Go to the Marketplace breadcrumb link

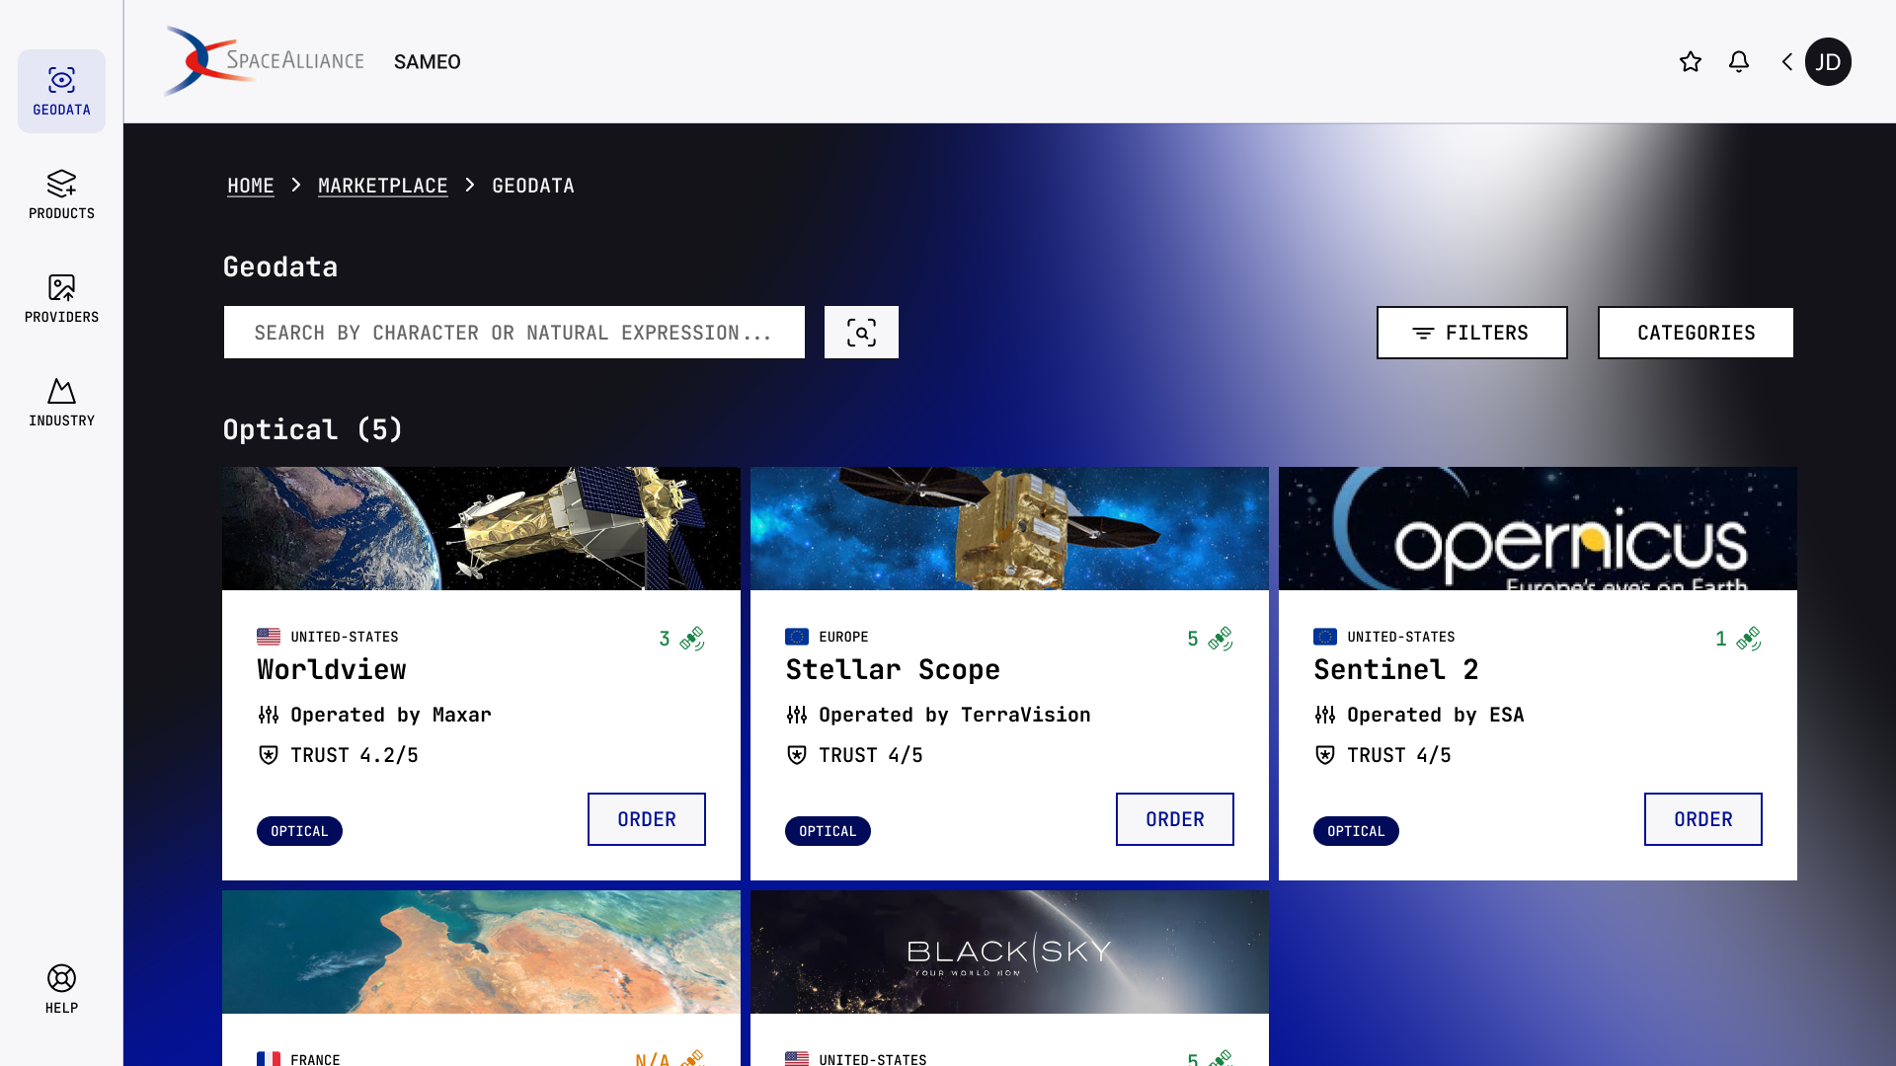coord(383,186)
